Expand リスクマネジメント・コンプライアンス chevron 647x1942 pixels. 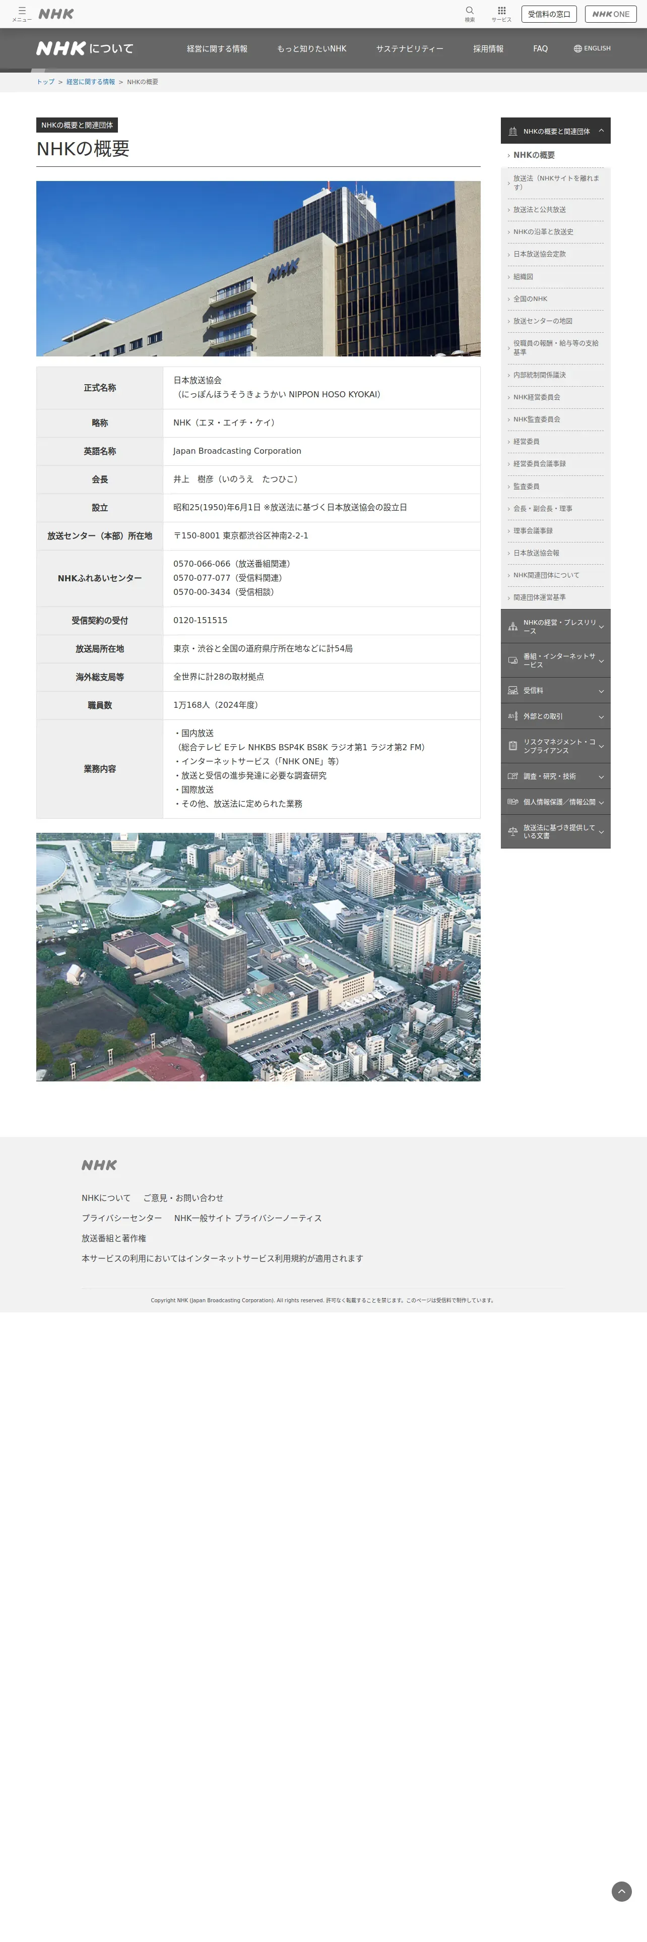pos(601,746)
